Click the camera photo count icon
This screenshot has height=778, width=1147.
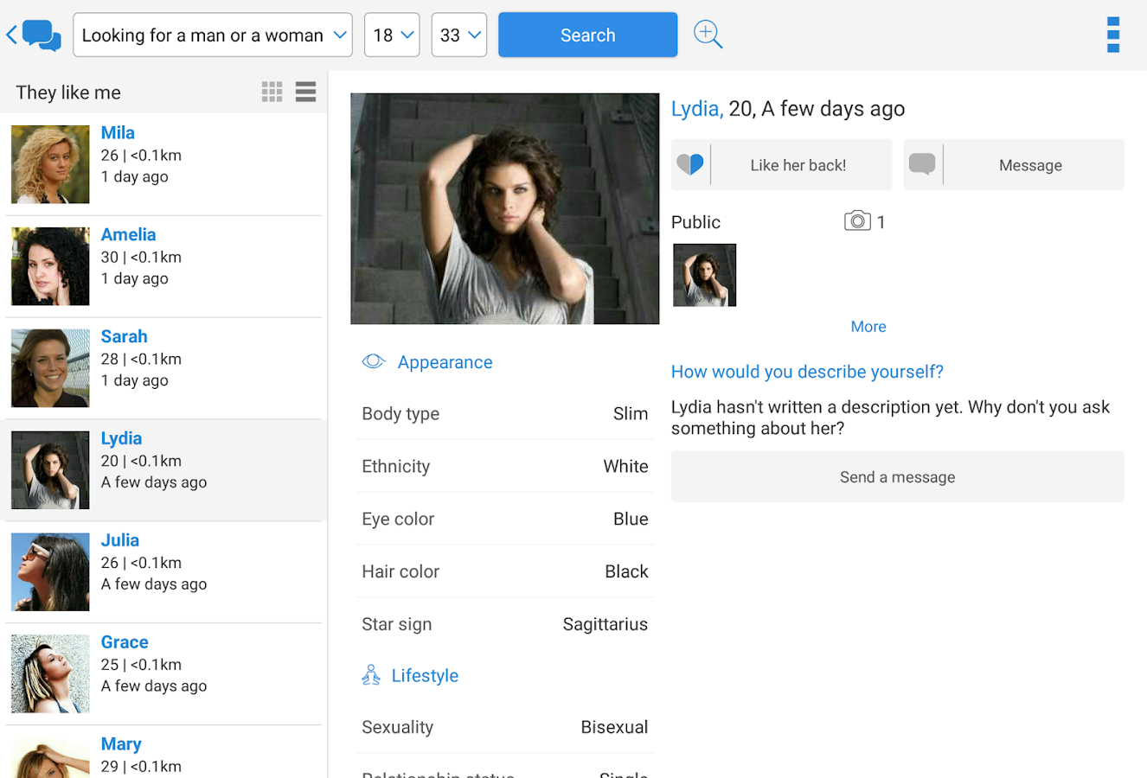point(856,221)
